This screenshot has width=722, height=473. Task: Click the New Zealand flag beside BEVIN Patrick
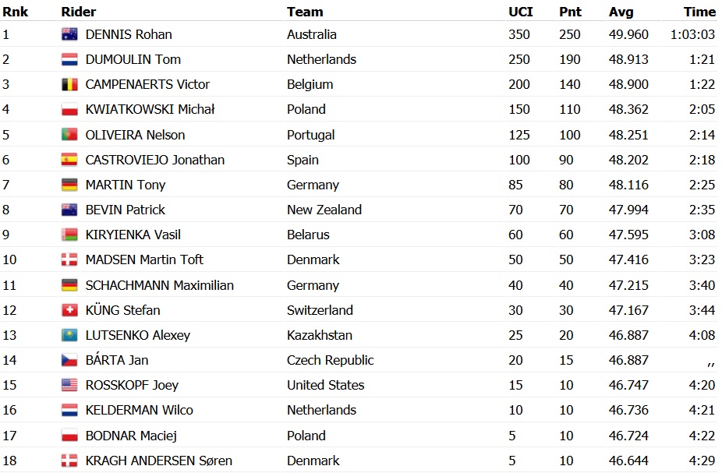point(69,210)
